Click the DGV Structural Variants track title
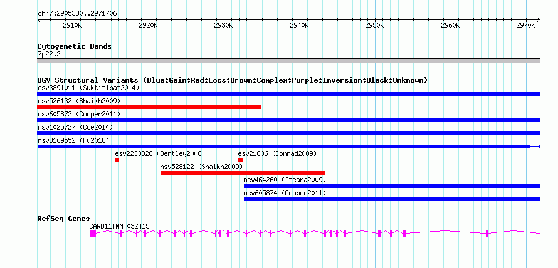 [232, 80]
